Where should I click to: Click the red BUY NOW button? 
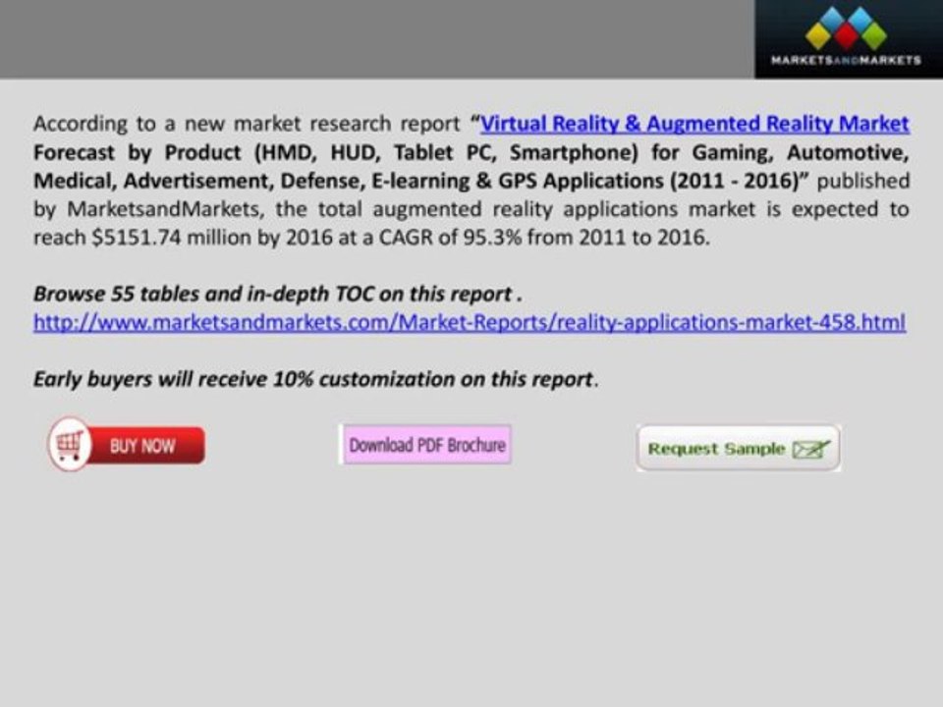point(127,444)
